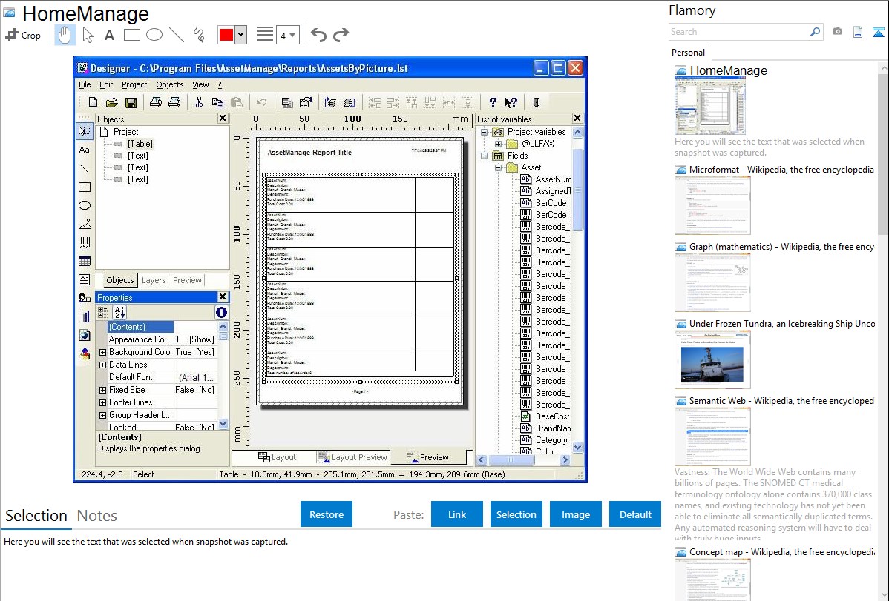Click the undo arrow

pyautogui.click(x=318, y=35)
